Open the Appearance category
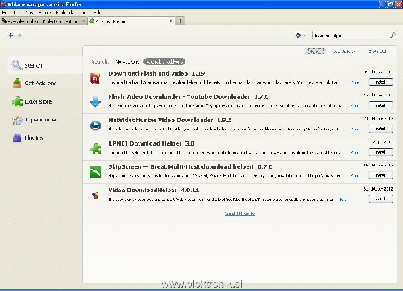The image size is (403, 291). pos(45,120)
